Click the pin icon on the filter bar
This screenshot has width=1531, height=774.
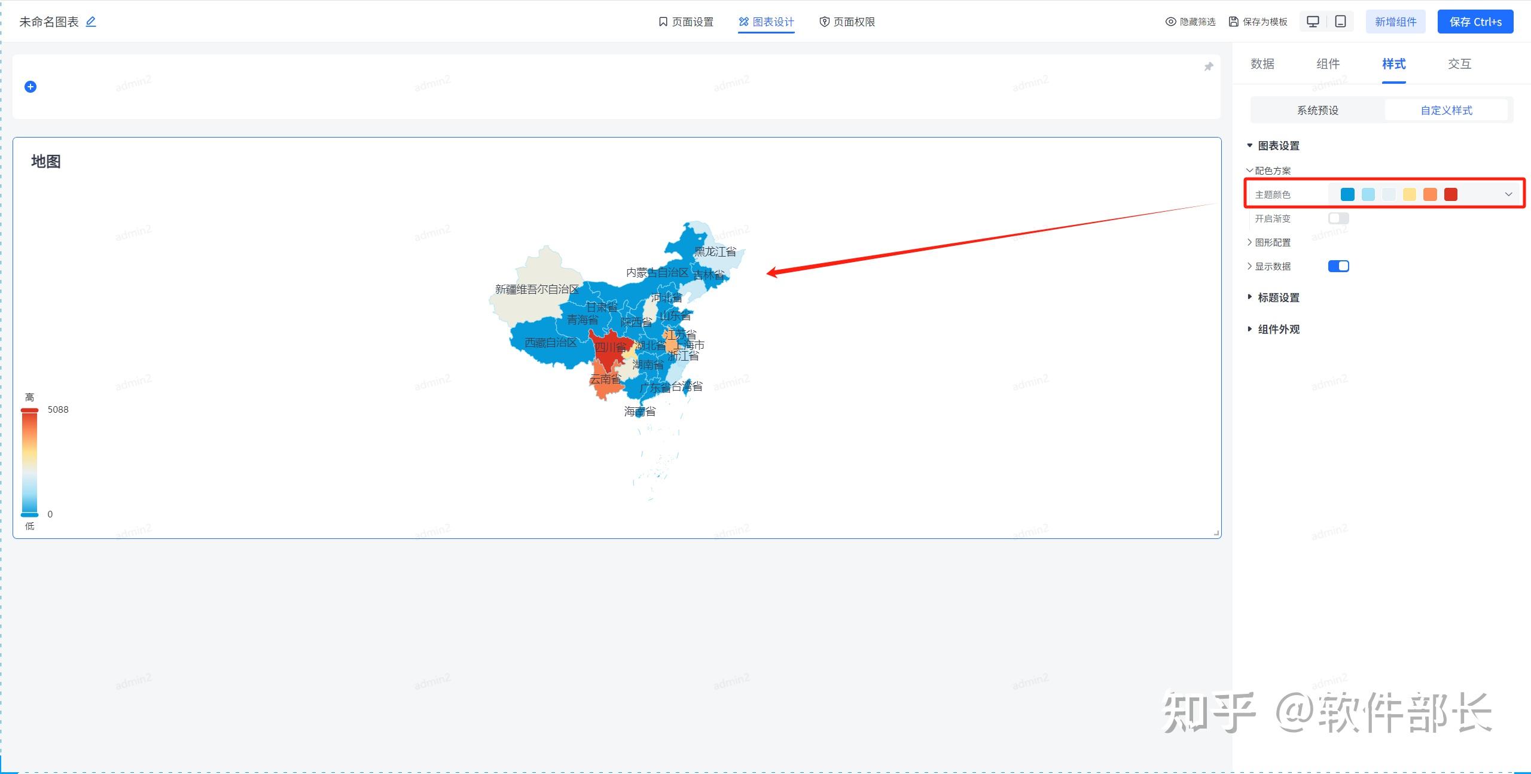[1208, 66]
